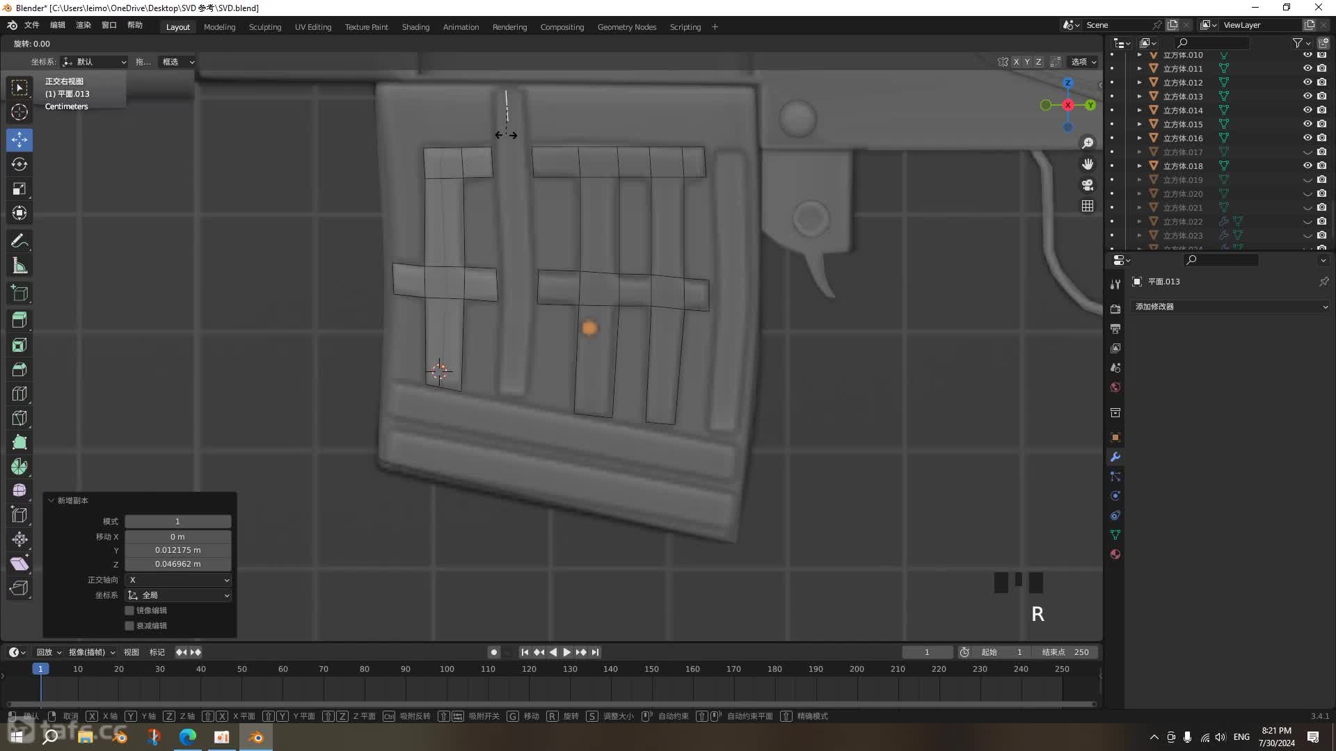Open the 添加修改器 dropdown

tap(1230, 307)
